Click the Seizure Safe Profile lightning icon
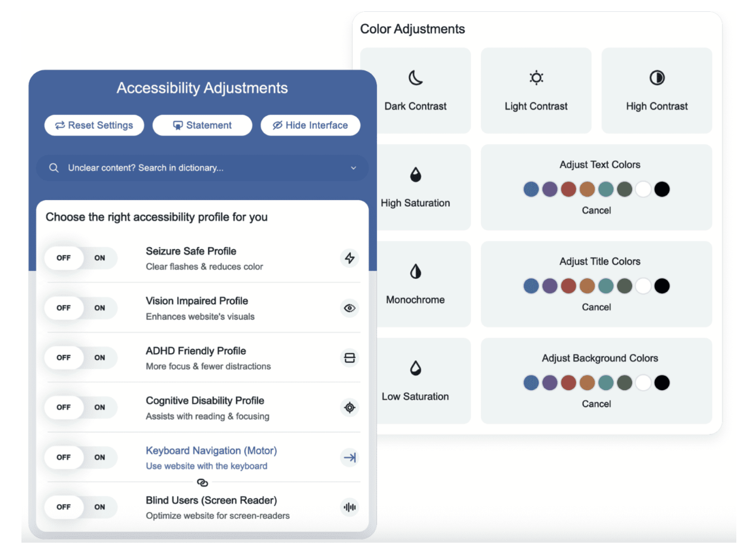 [350, 258]
